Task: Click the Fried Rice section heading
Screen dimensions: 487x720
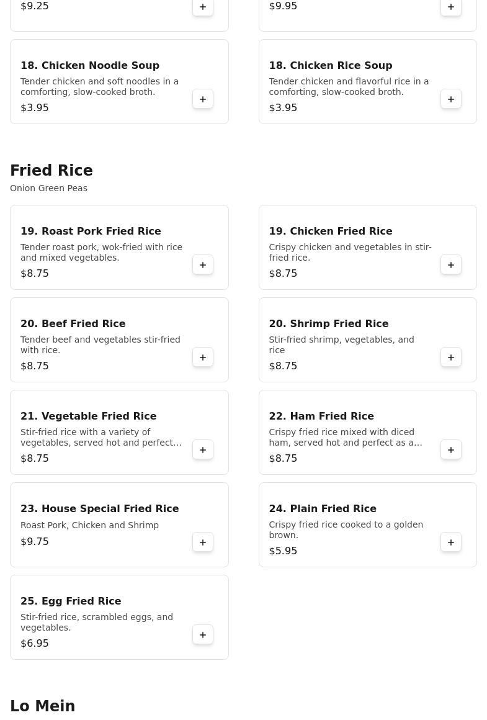Action: tap(51, 171)
